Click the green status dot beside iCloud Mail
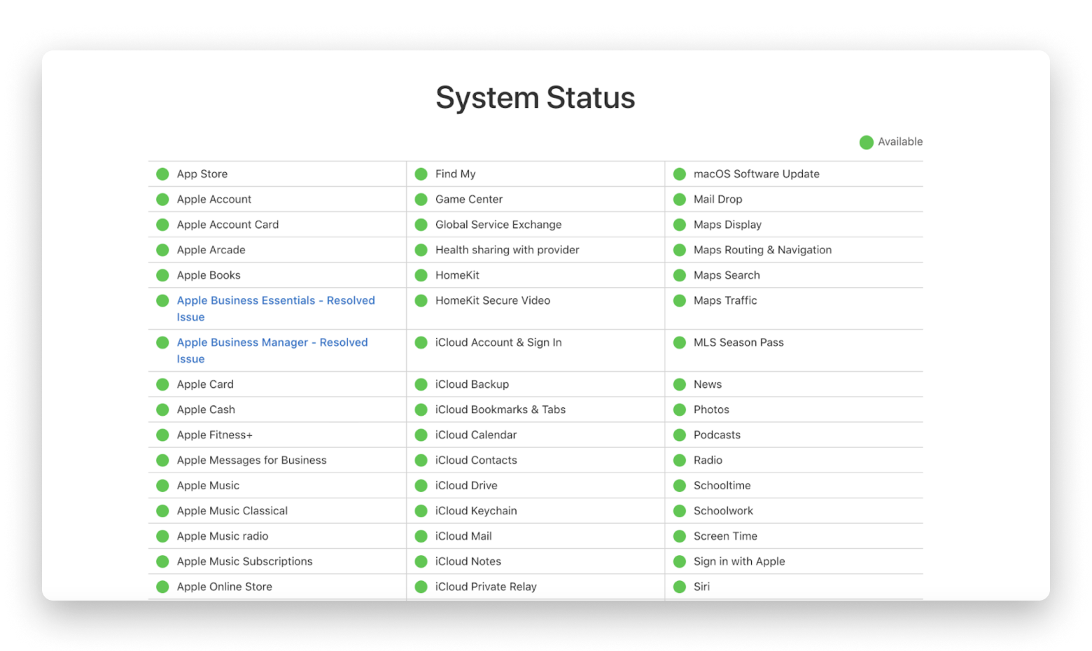The width and height of the screenshot is (1092, 651). [x=421, y=536]
